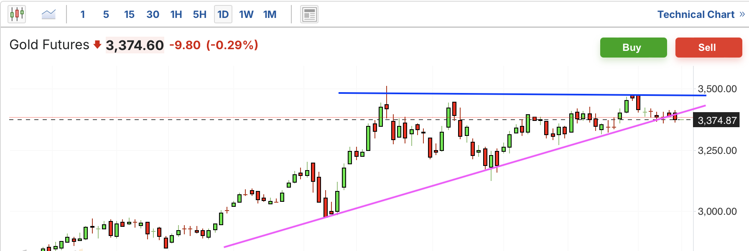749x251 pixels.
Task: Click the Gold Futures title
Action: 49,45
